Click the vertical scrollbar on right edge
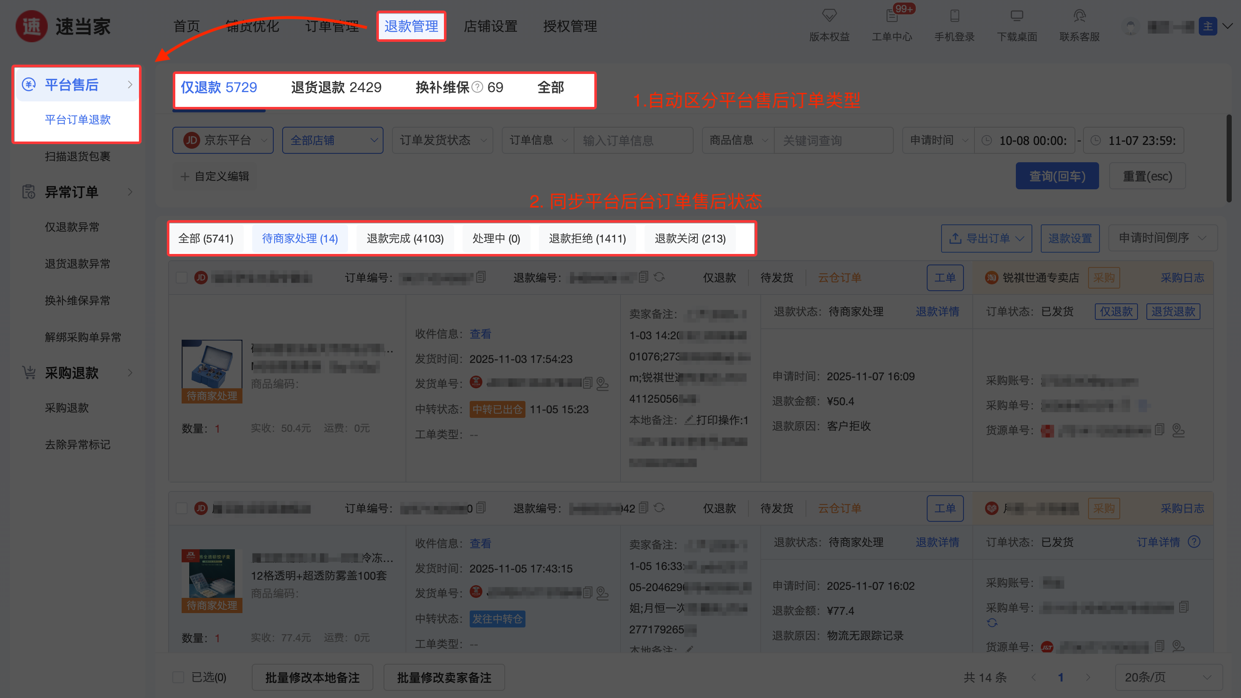Viewport: 1241px width, 698px height. coord(1228,159)
